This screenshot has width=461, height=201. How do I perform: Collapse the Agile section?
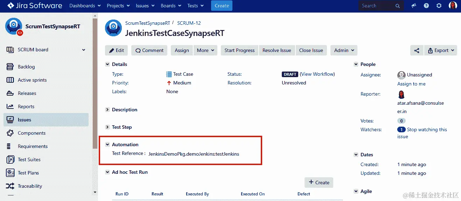356,191
